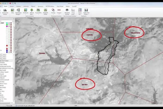Switch to the Analiz ribbon tab

click(x=6, y=6)
